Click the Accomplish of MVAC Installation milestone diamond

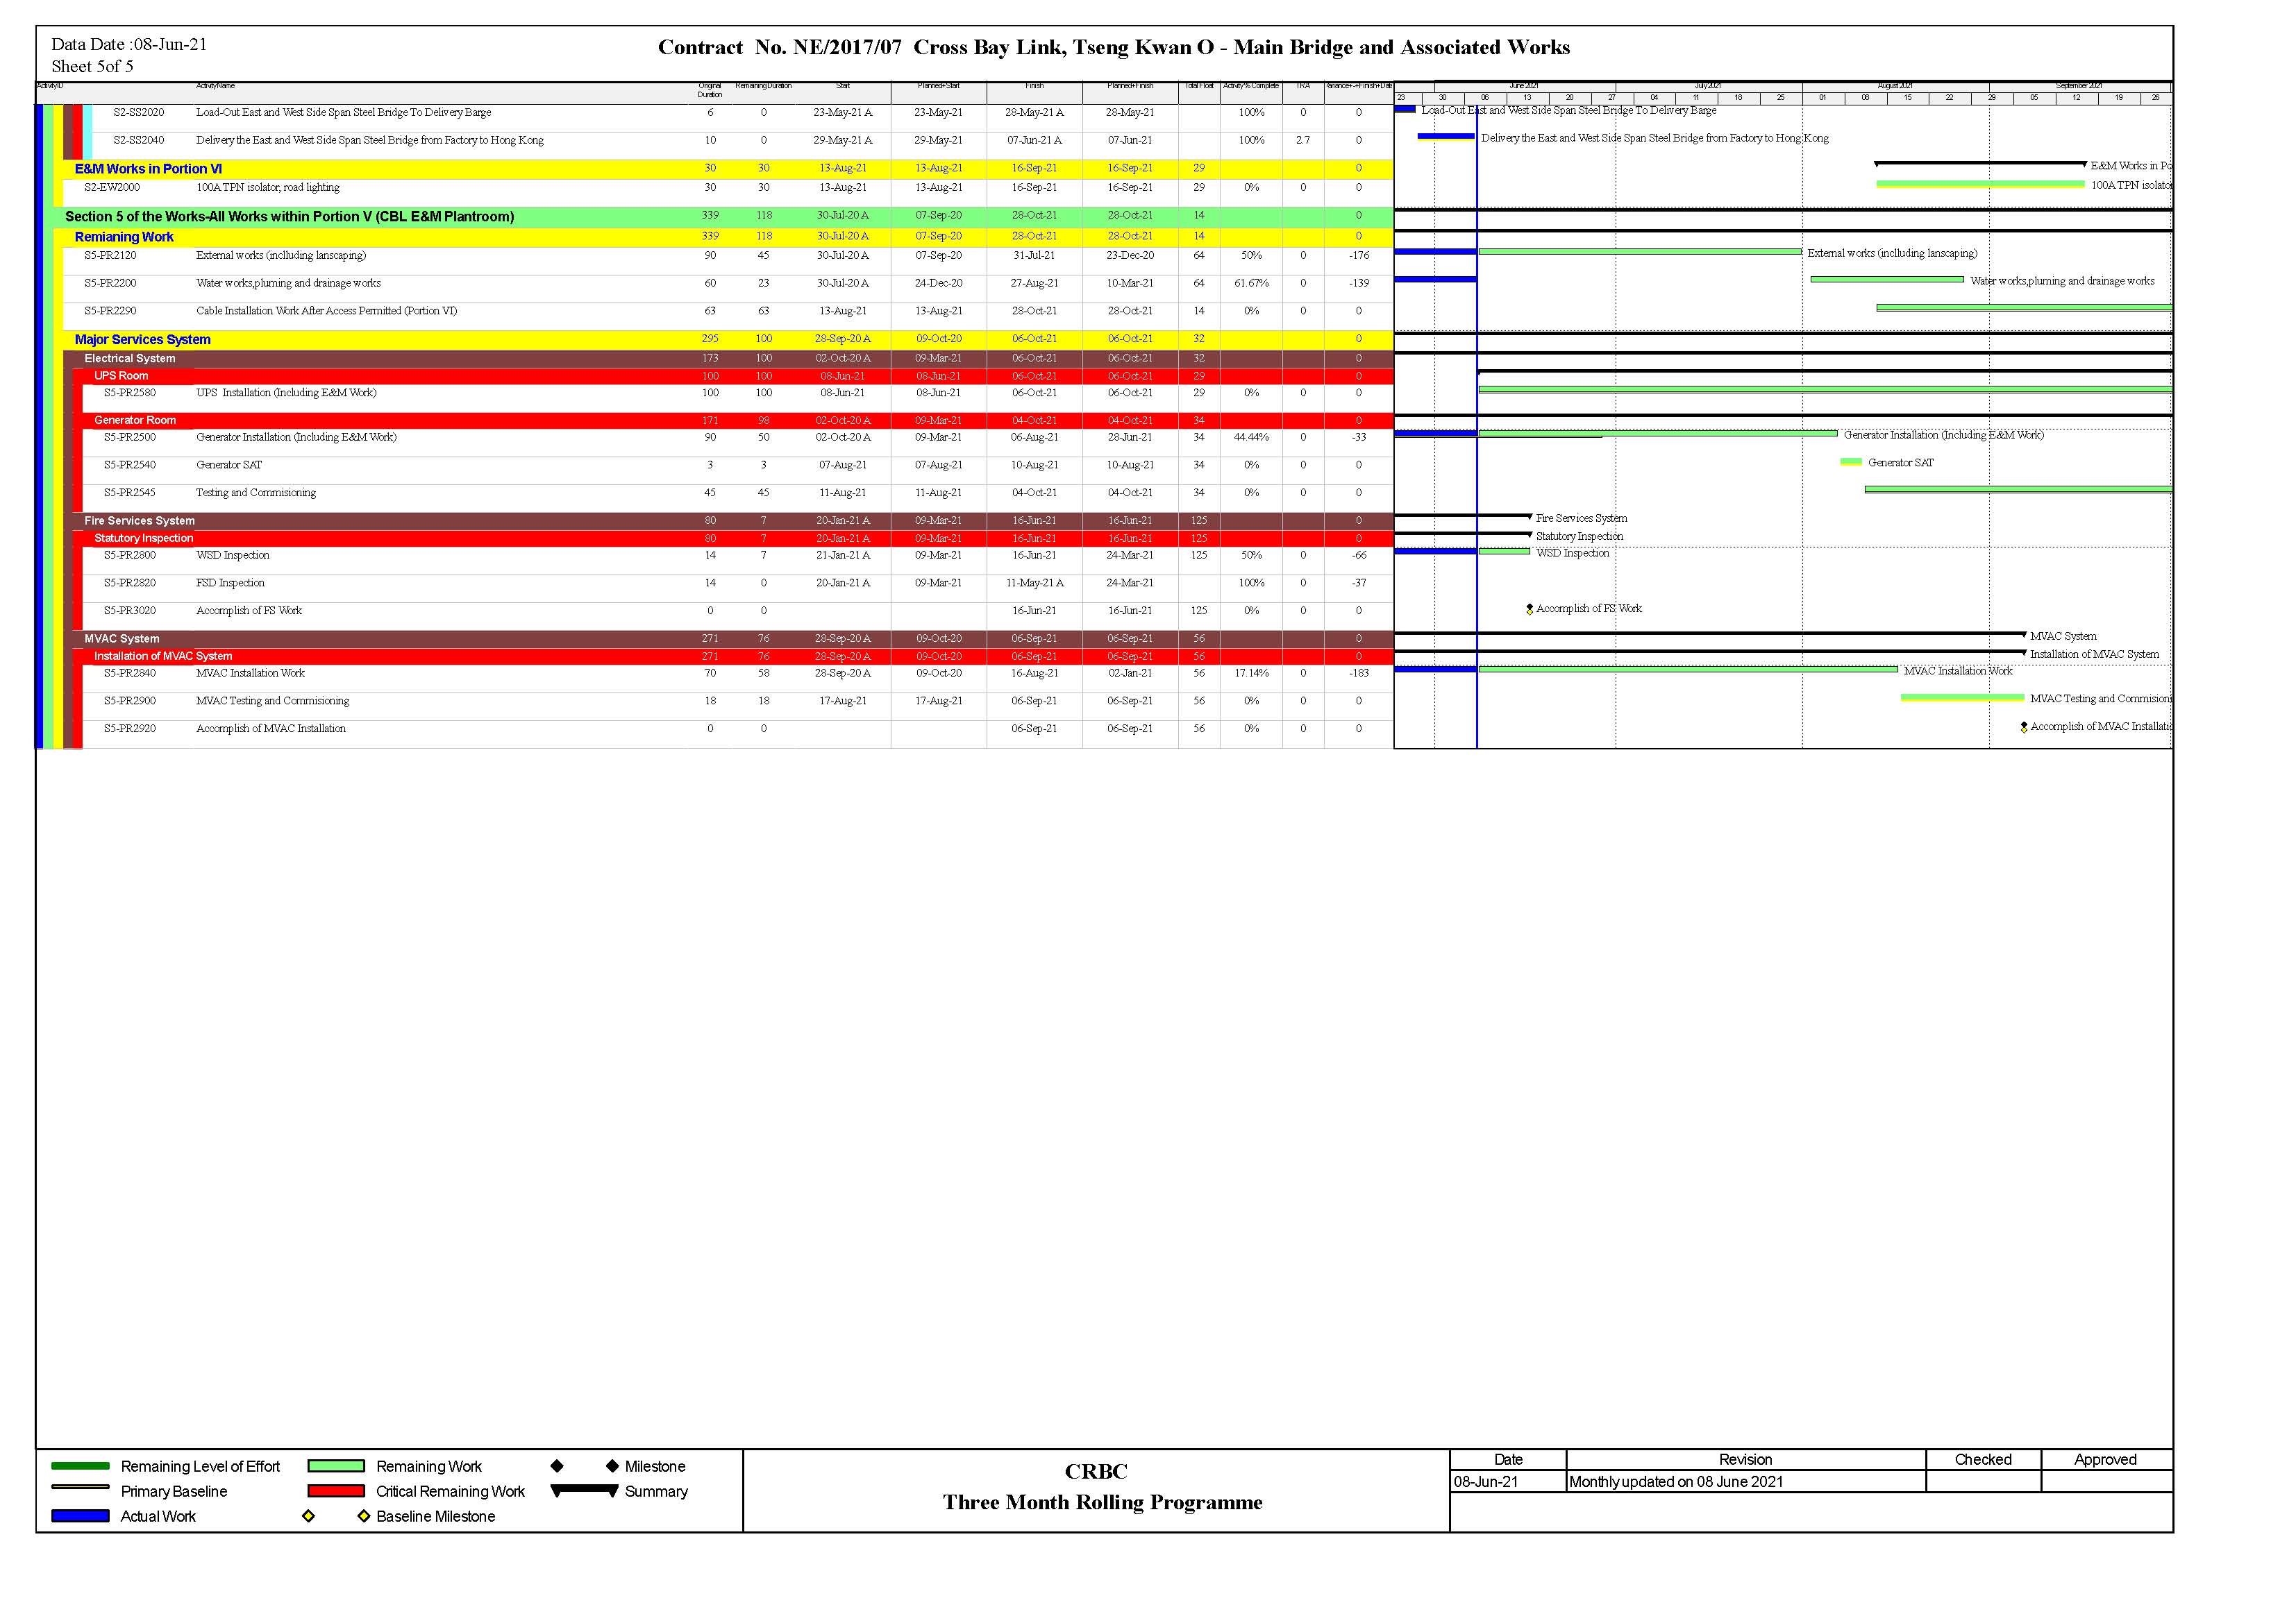coord(2024,728)
